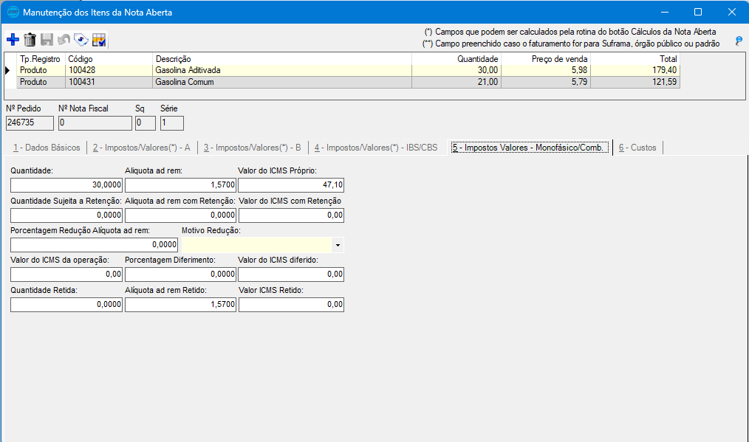
Task: Select the Gasolina Aditivada row
Action: (x=185, y=70)
